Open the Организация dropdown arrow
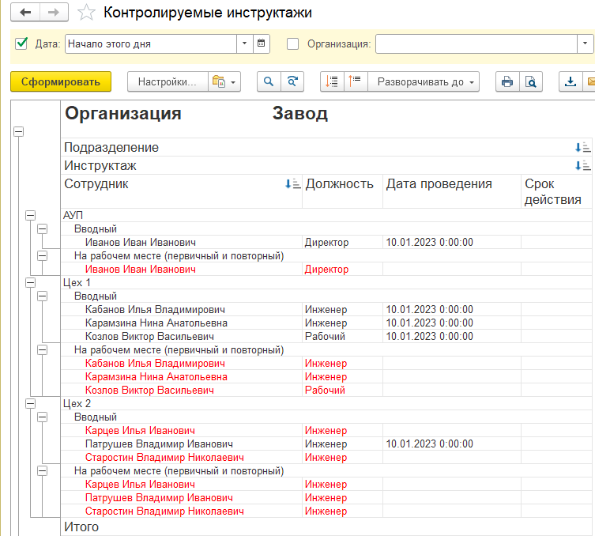The height and width of the screenshot is (536, 595). (586, 43)
